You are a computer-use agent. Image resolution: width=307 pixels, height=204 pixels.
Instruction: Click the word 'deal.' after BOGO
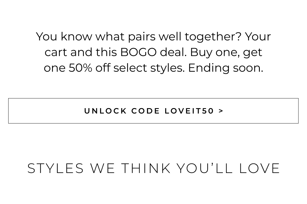pyautogui.click(x=173, y=52)
